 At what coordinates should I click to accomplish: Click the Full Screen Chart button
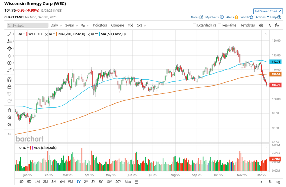[x=268, y=11]
